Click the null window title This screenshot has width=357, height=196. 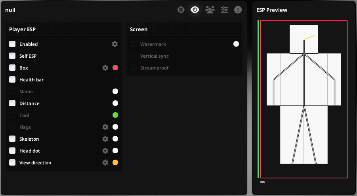(10, 10)
